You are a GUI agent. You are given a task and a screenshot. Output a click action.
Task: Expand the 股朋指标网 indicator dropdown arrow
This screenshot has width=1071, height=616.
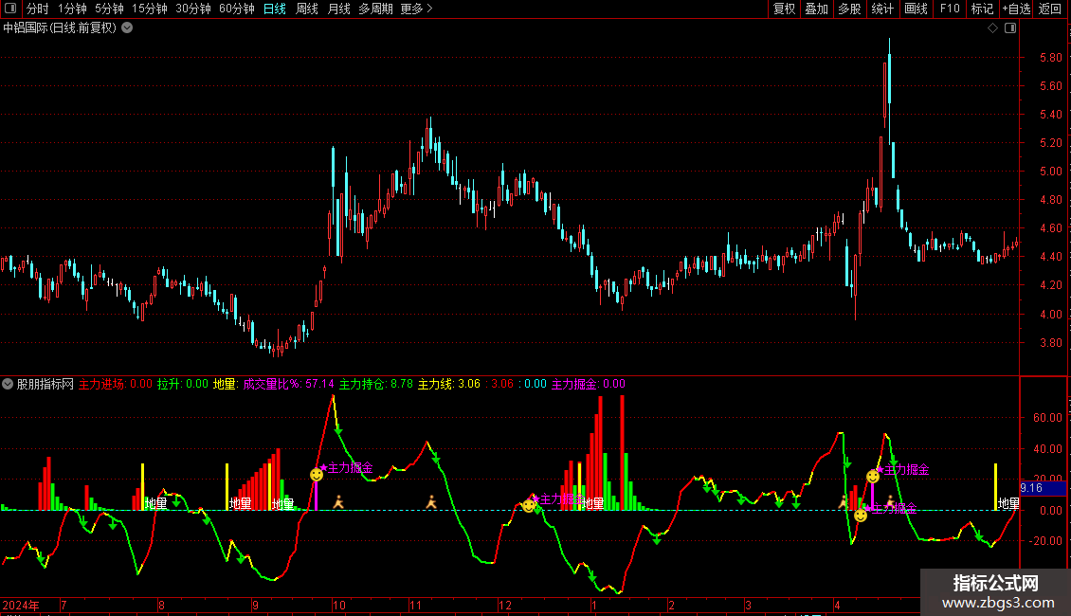pyautogui.click(x=9, y=385)
